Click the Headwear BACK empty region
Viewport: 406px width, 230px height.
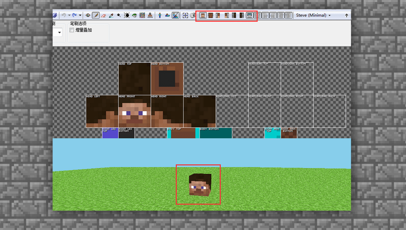click(330, 111)
